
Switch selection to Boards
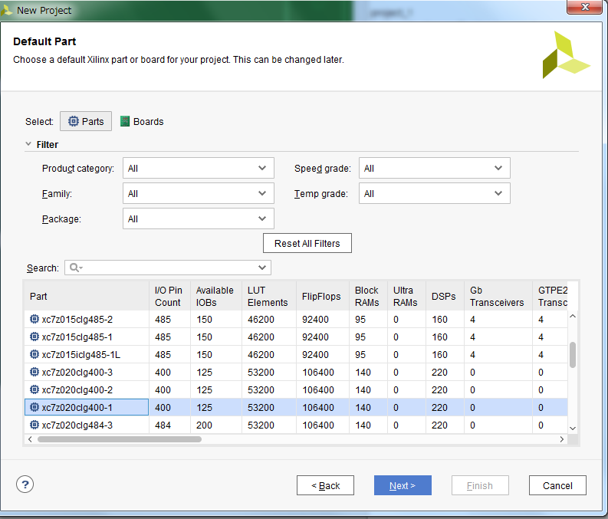(142, 121)
